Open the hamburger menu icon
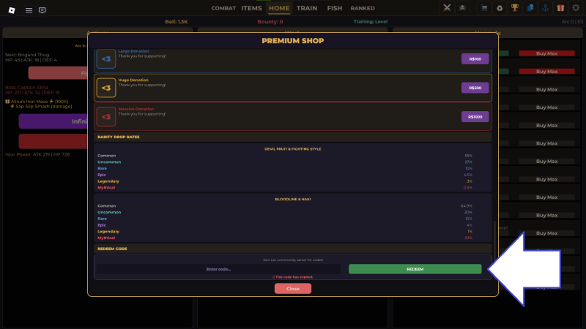 [x=29, y=10]
